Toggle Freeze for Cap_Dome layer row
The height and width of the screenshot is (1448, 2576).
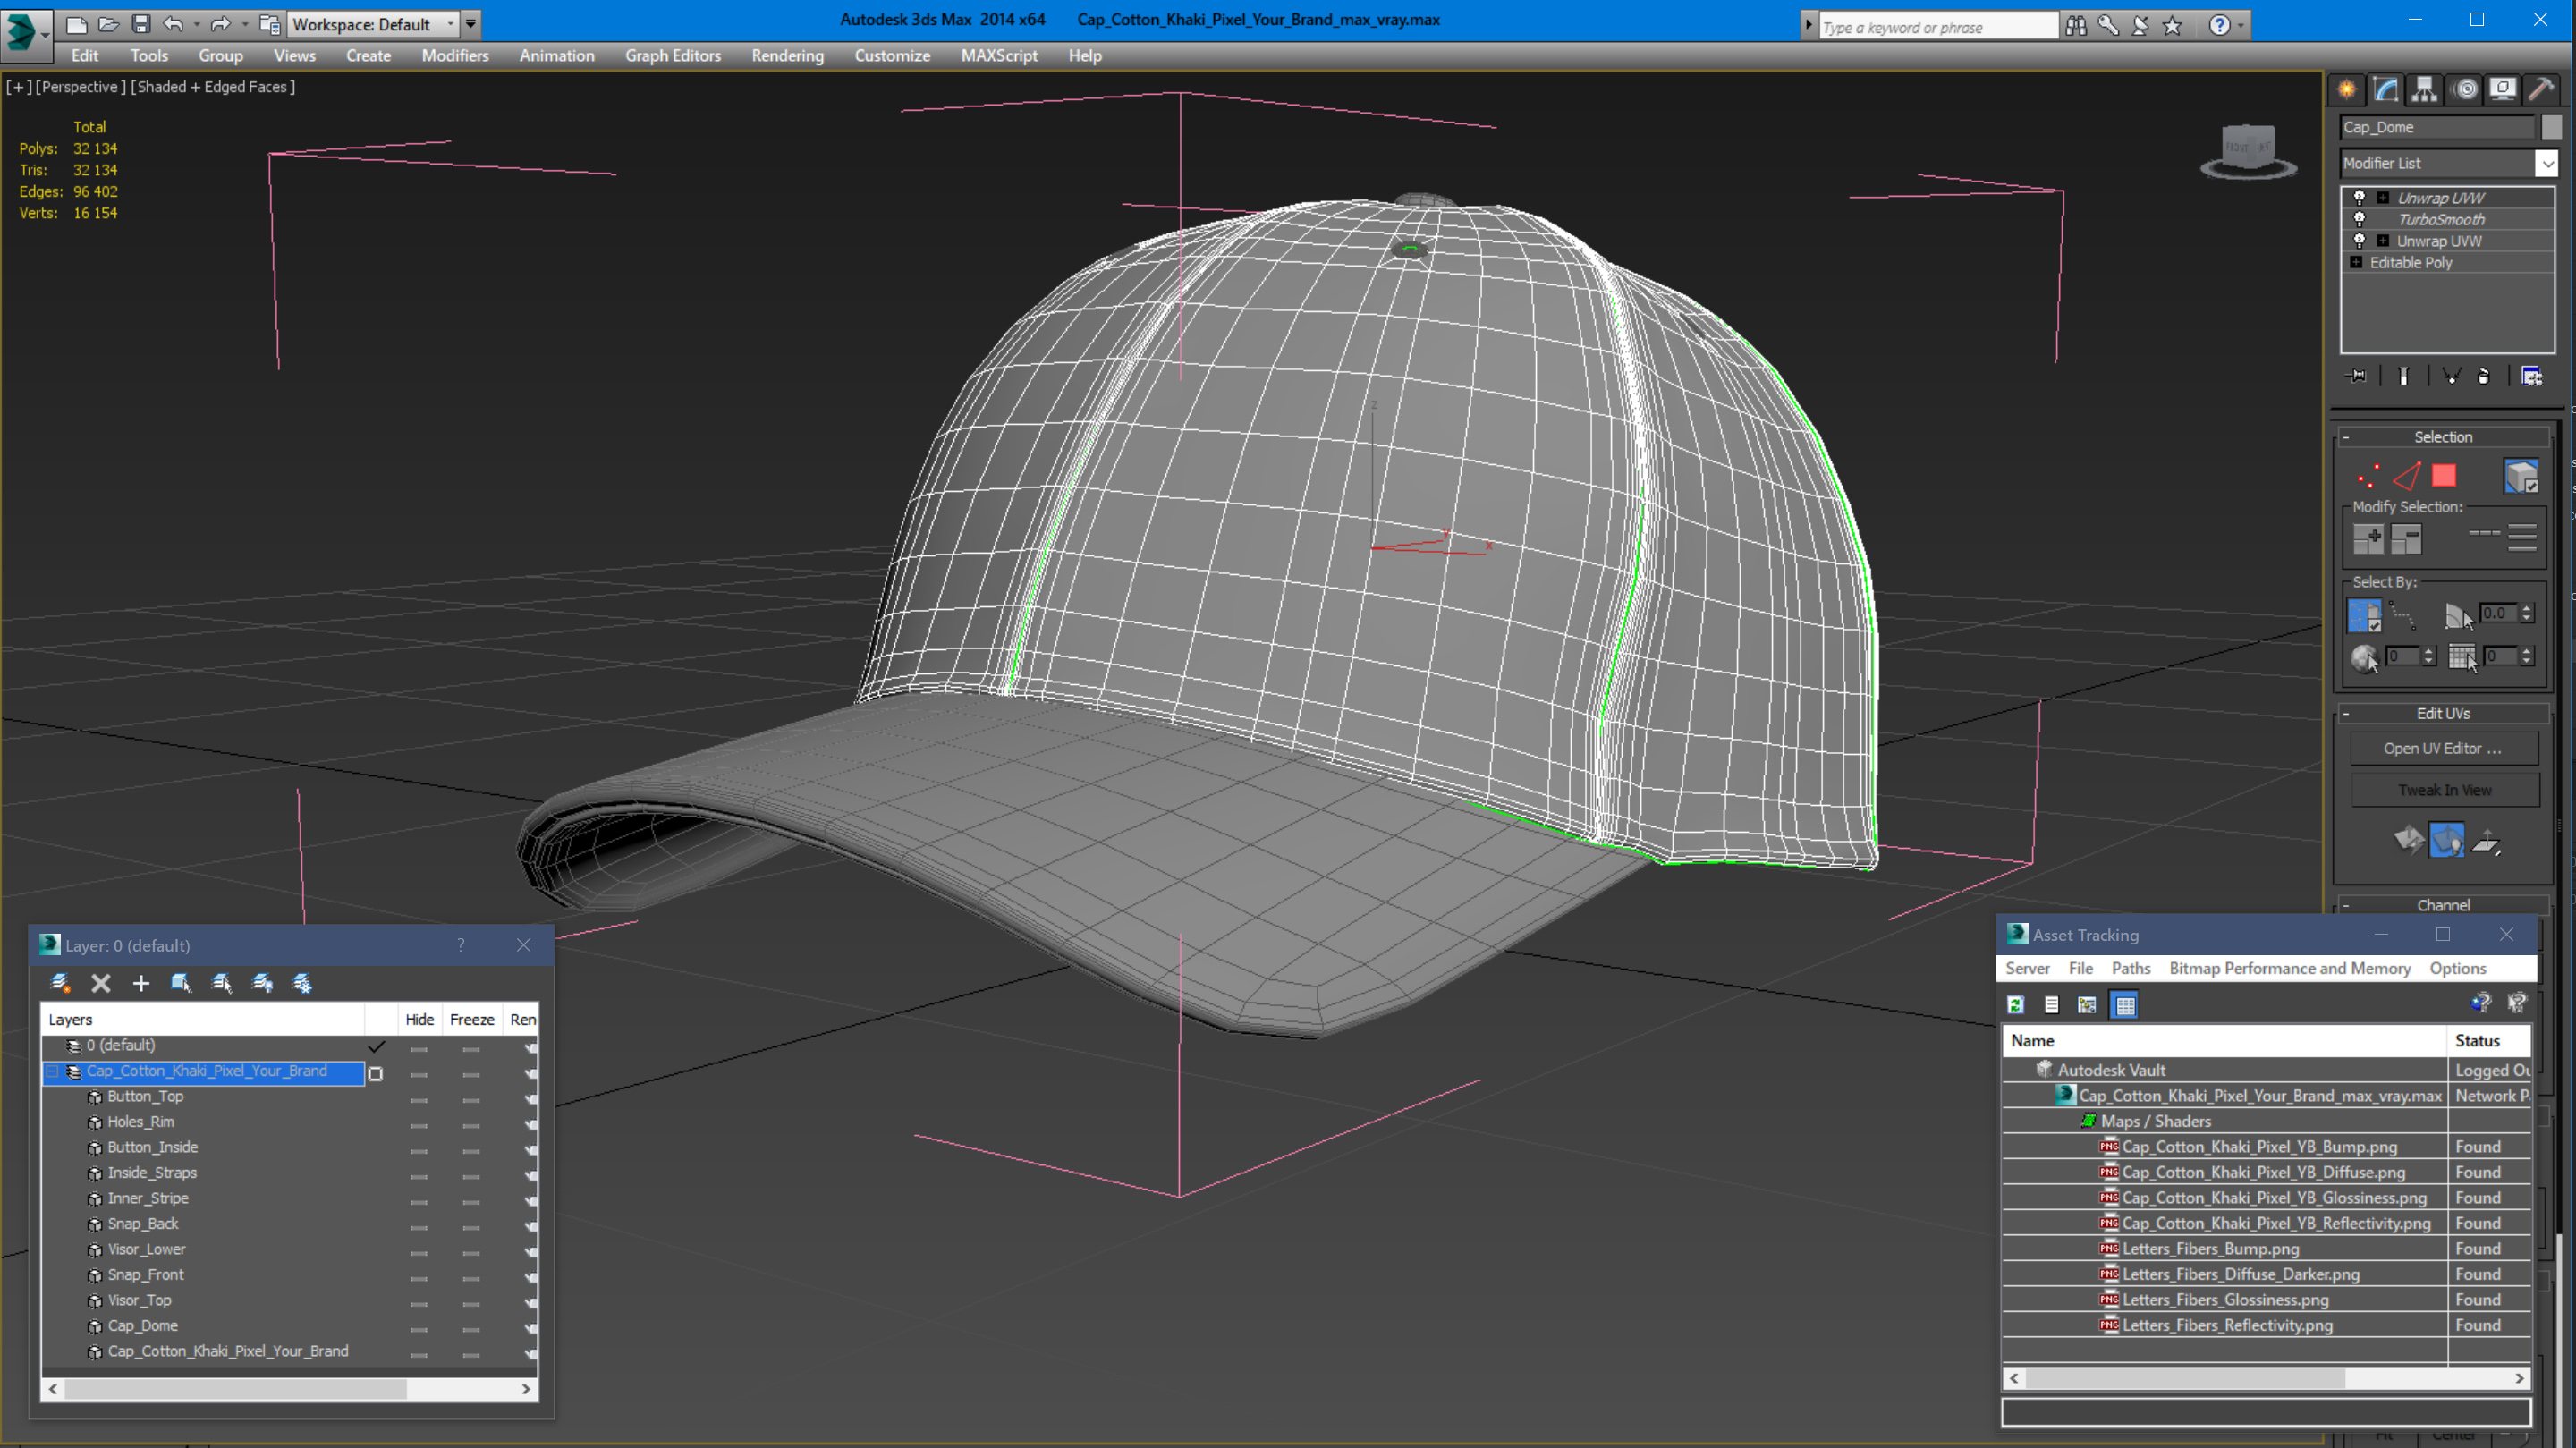(471, 1330)
